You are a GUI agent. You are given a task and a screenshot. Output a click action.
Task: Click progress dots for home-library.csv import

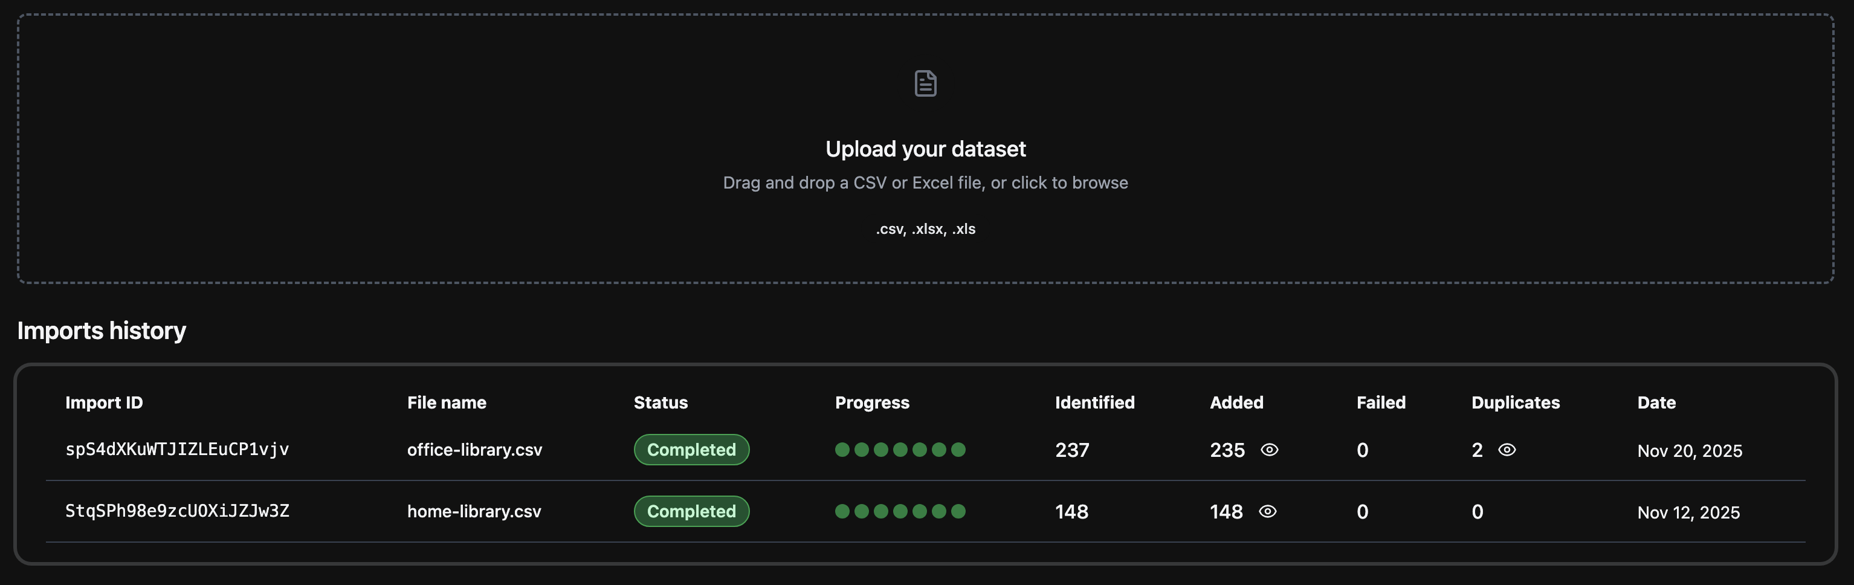pos(900,511)
